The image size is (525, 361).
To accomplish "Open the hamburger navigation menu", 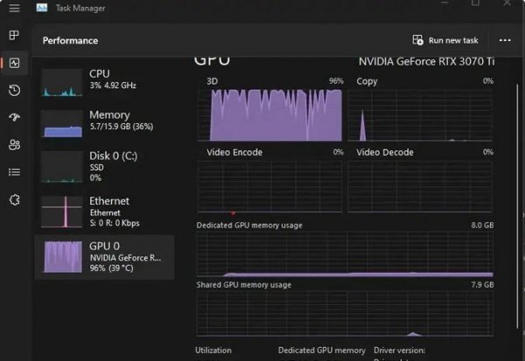I will tap(14, 8).
